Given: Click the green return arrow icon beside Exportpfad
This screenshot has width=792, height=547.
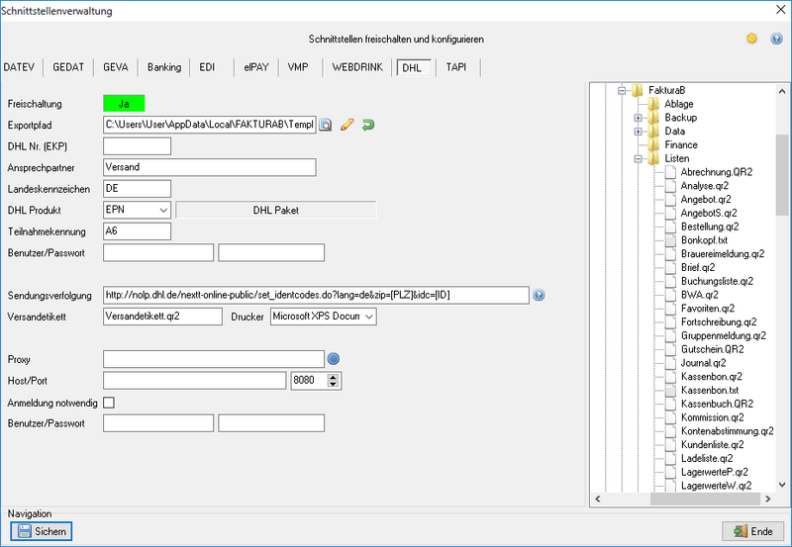Looking at the screenshot, I should pos(368,125).
